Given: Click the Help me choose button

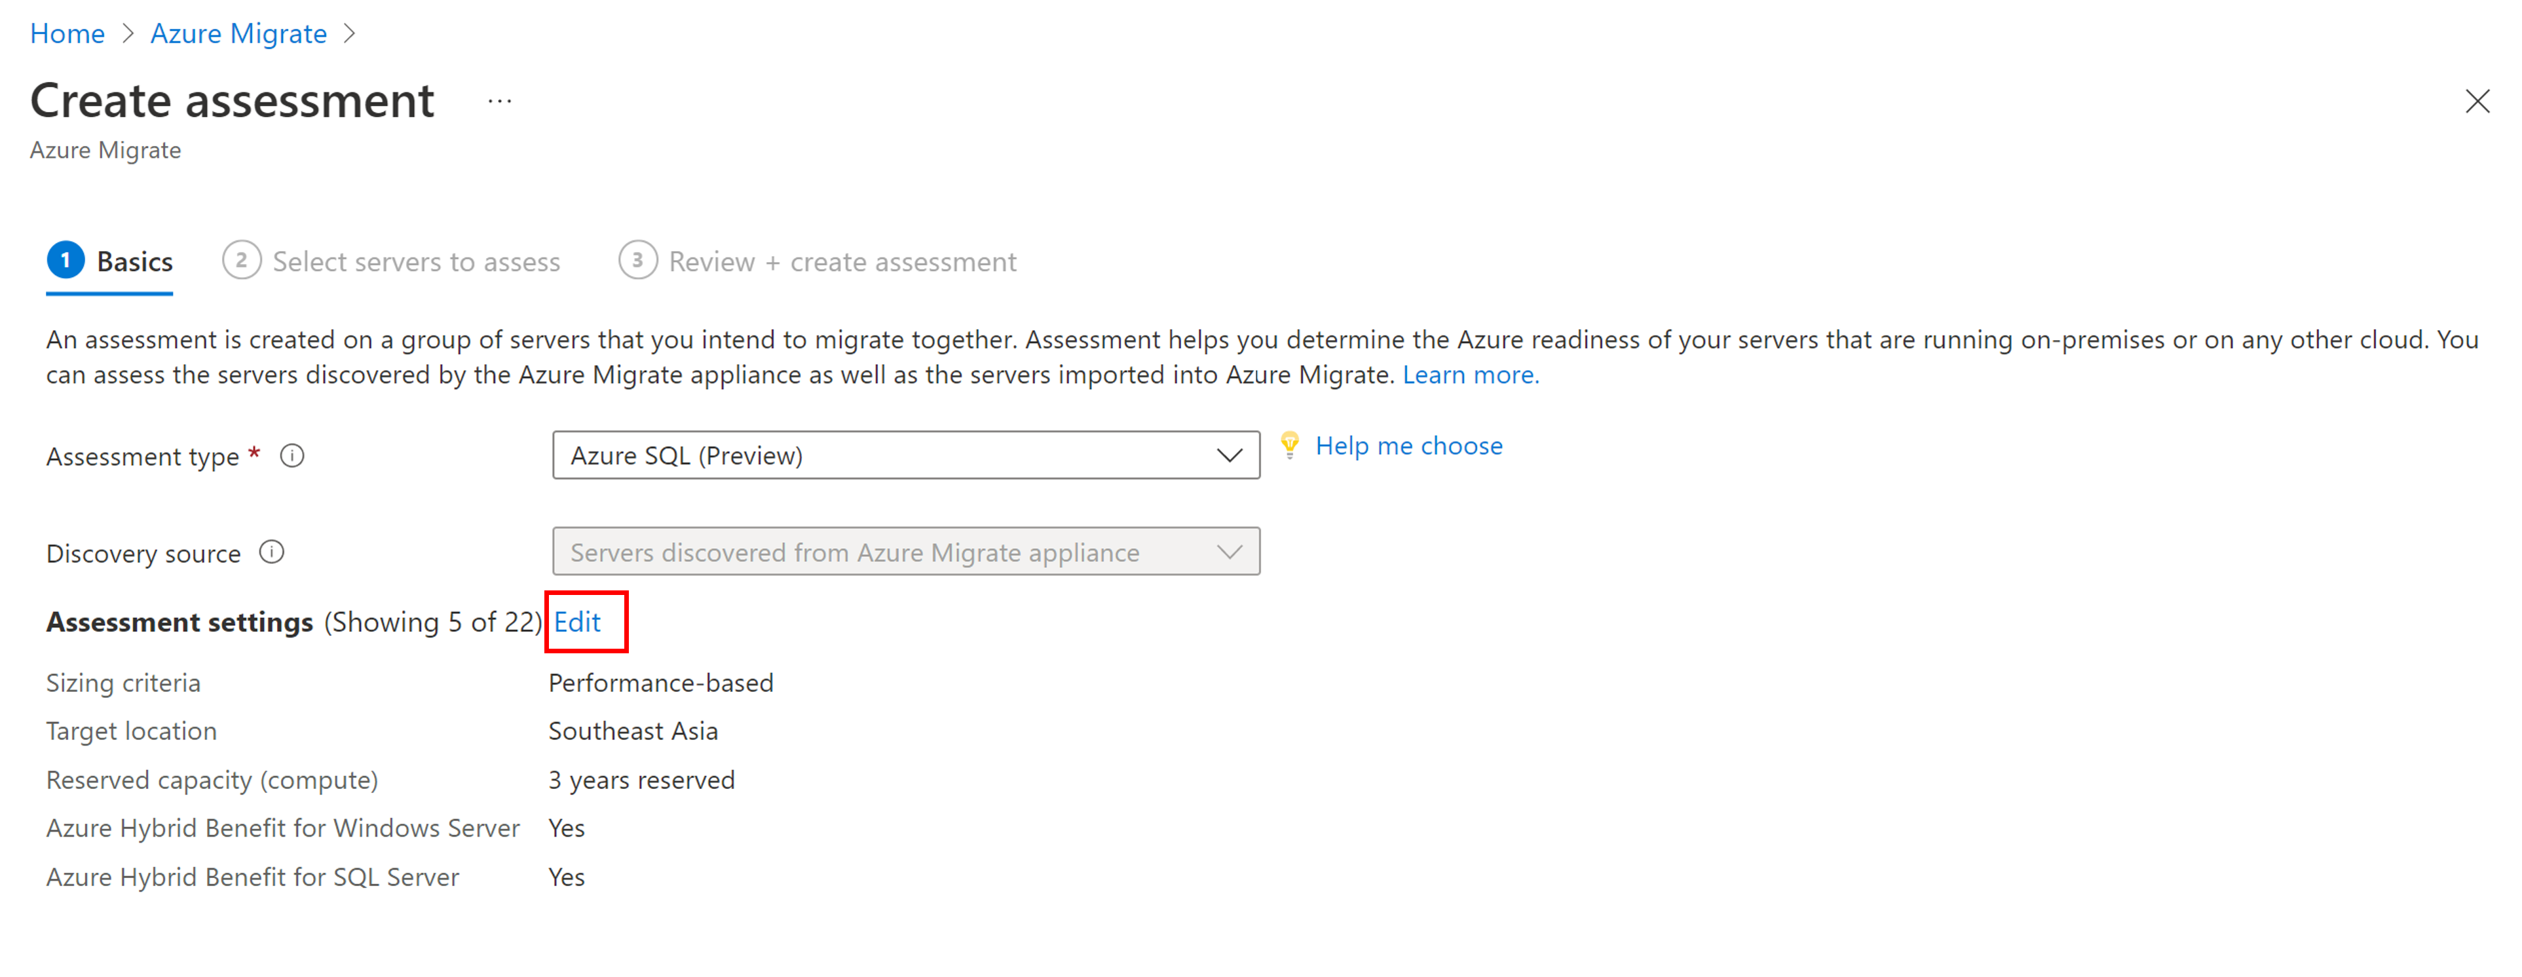Looking at the screenshot, I should click(x=1406, y=446).
